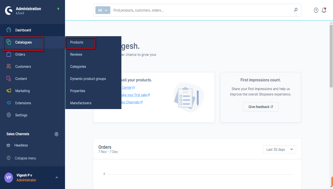This screenshot has width=333, height=189.
Task: Change the orders date range filter
Action: [x=279, y=149]
